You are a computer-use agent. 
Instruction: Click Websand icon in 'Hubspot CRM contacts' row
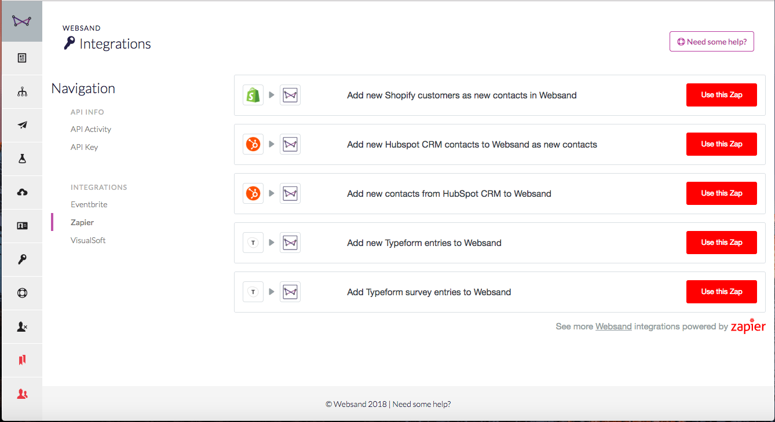tap(290, 144)
